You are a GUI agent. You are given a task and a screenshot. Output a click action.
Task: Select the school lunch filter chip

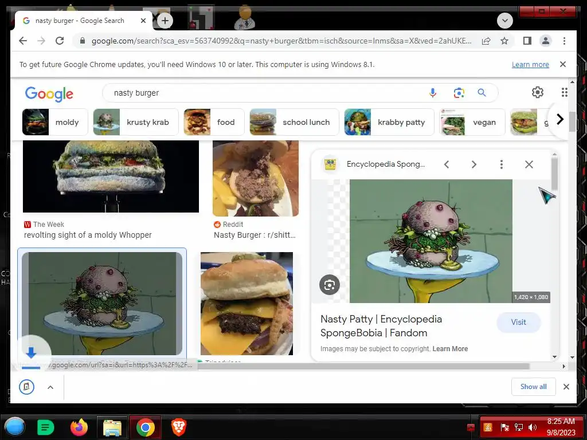point(294,122)
